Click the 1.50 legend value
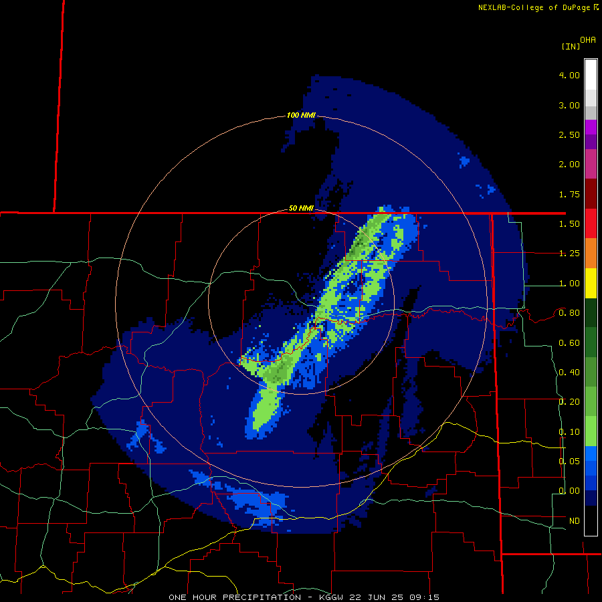This screenshot has width=602, height=602. point(569,224)
